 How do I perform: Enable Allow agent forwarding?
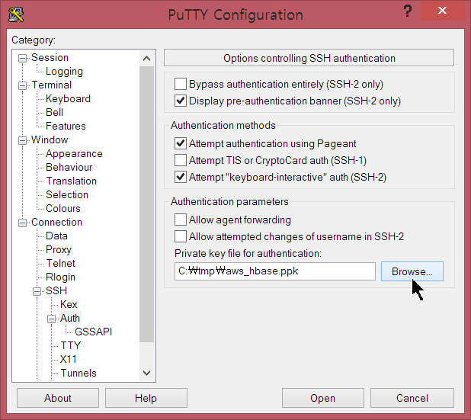tap(180, 220)
